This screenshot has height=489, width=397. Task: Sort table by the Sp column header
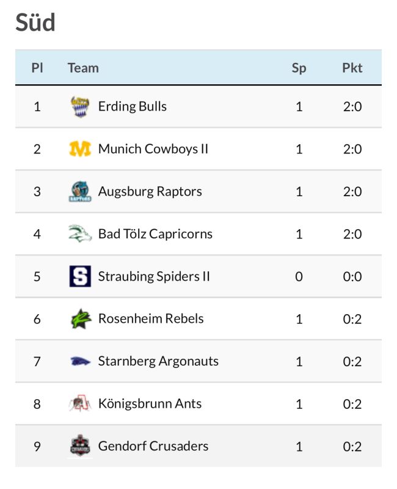tap(299, 68)
